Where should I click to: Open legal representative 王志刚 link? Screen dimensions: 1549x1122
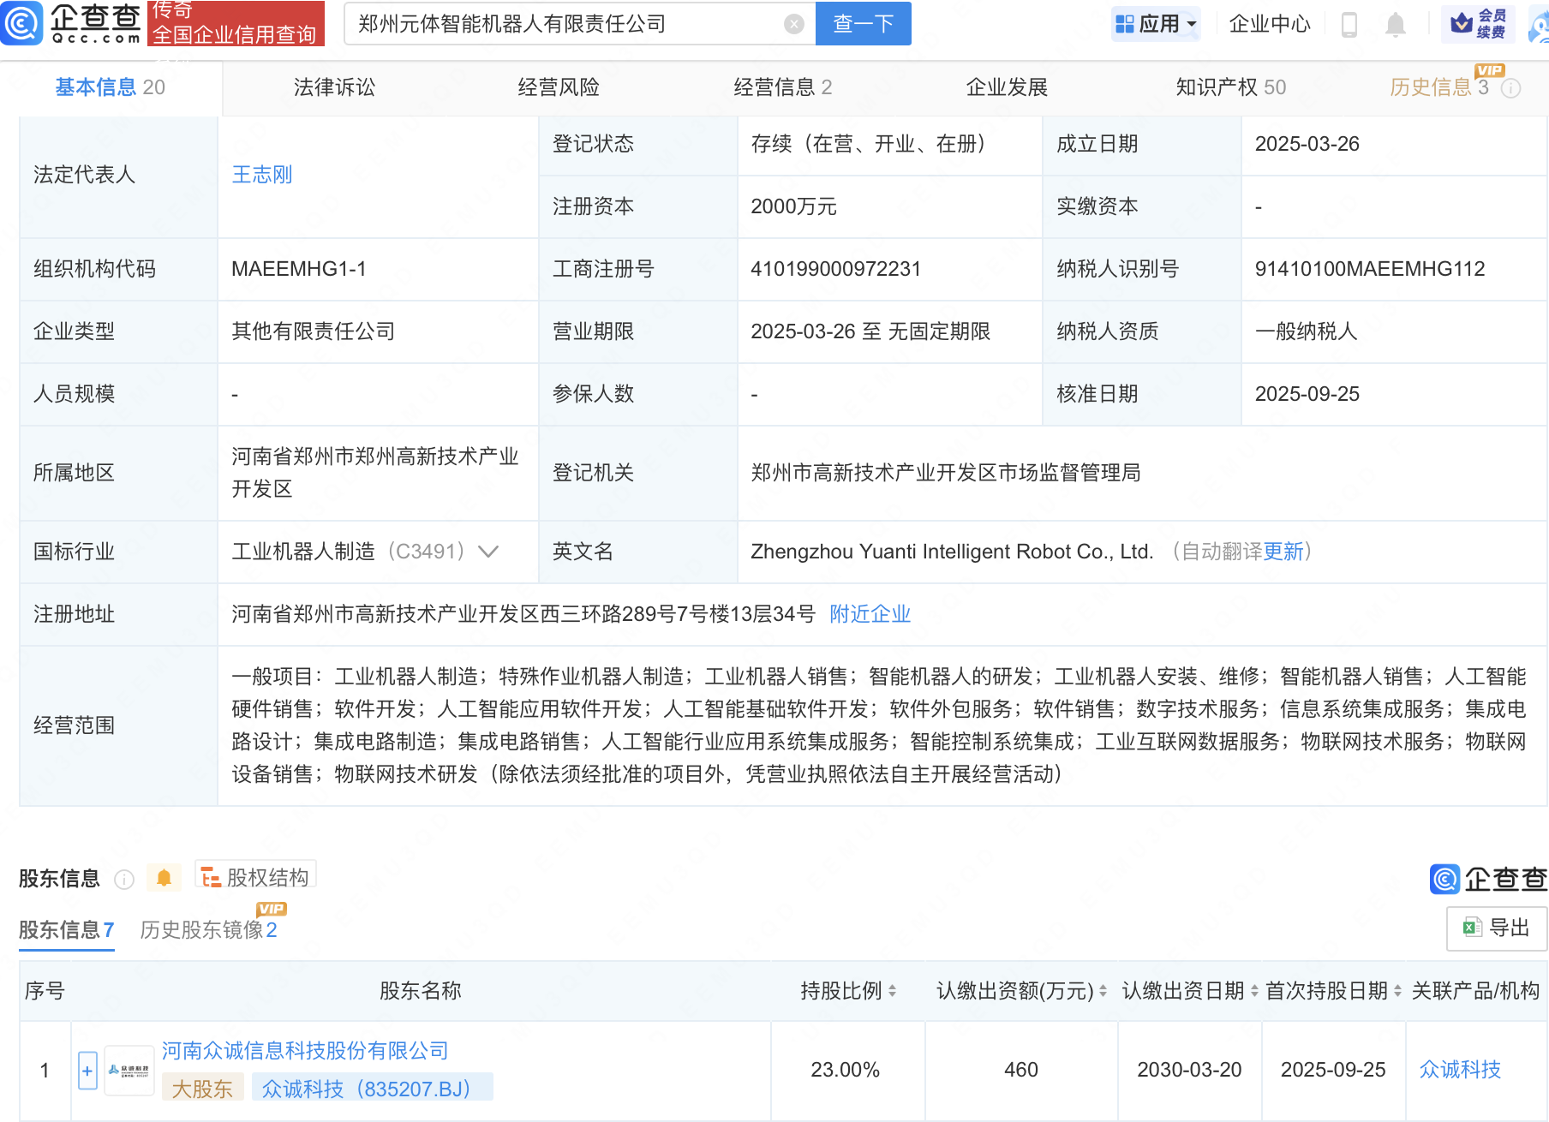[x=261, y=175]
